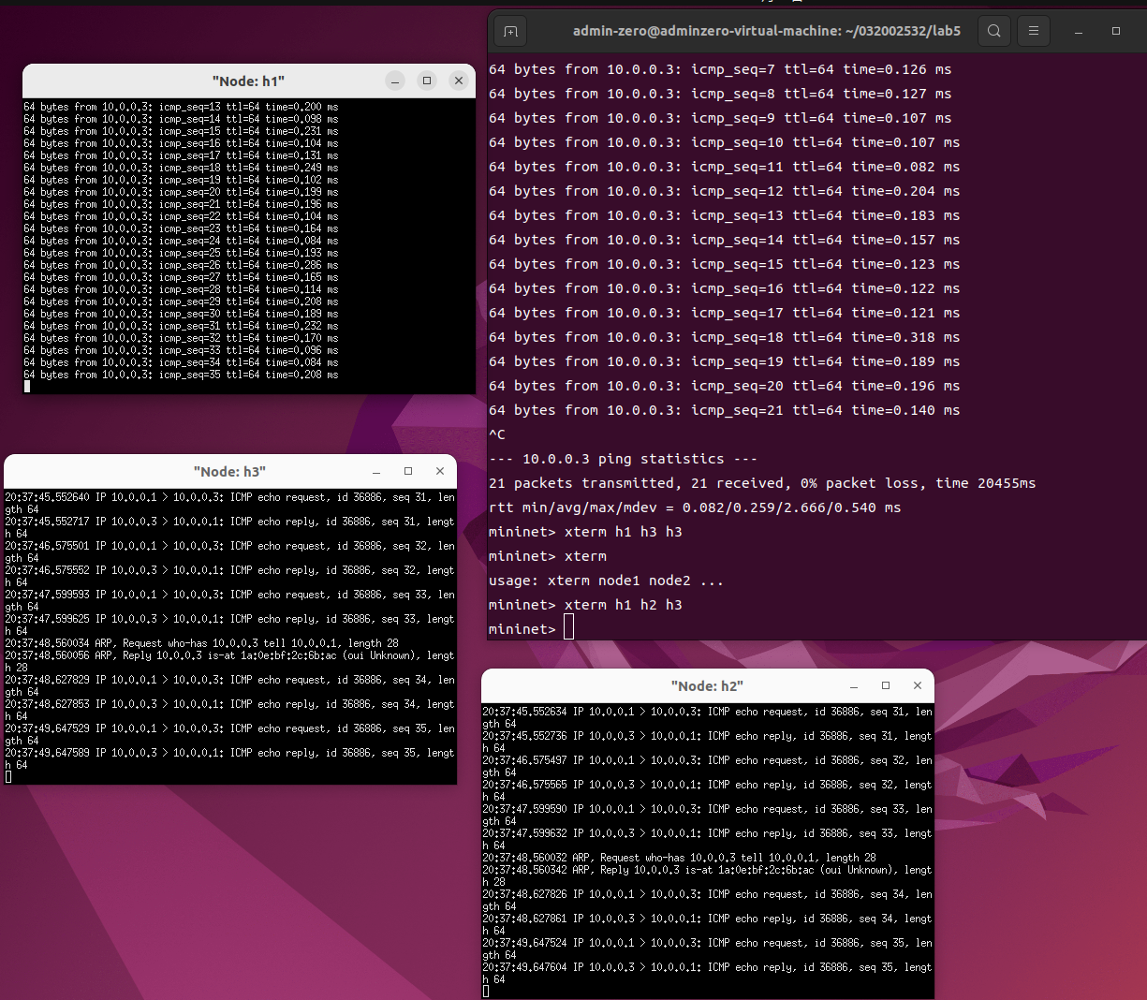The height and width of the screenshot is (1000, 1147).
Task: Click seq 33 echo request line in h2
Action: pyautogui.click(x=708, y=815)
